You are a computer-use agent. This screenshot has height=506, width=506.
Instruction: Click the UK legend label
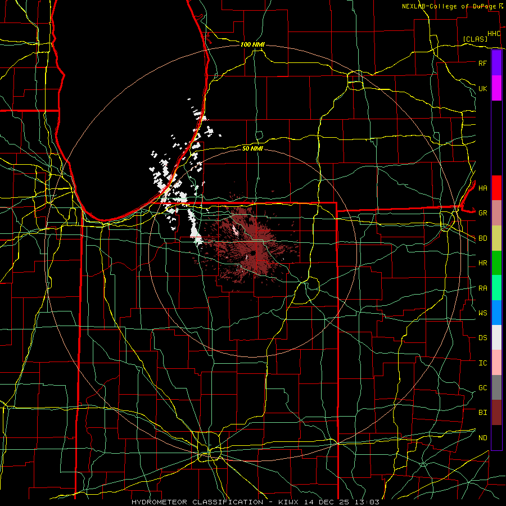point(482,88)
